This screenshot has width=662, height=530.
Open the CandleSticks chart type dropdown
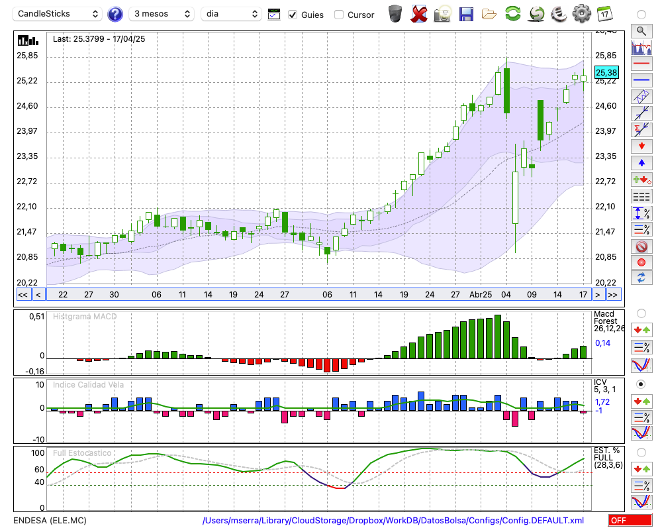(58, 14)
